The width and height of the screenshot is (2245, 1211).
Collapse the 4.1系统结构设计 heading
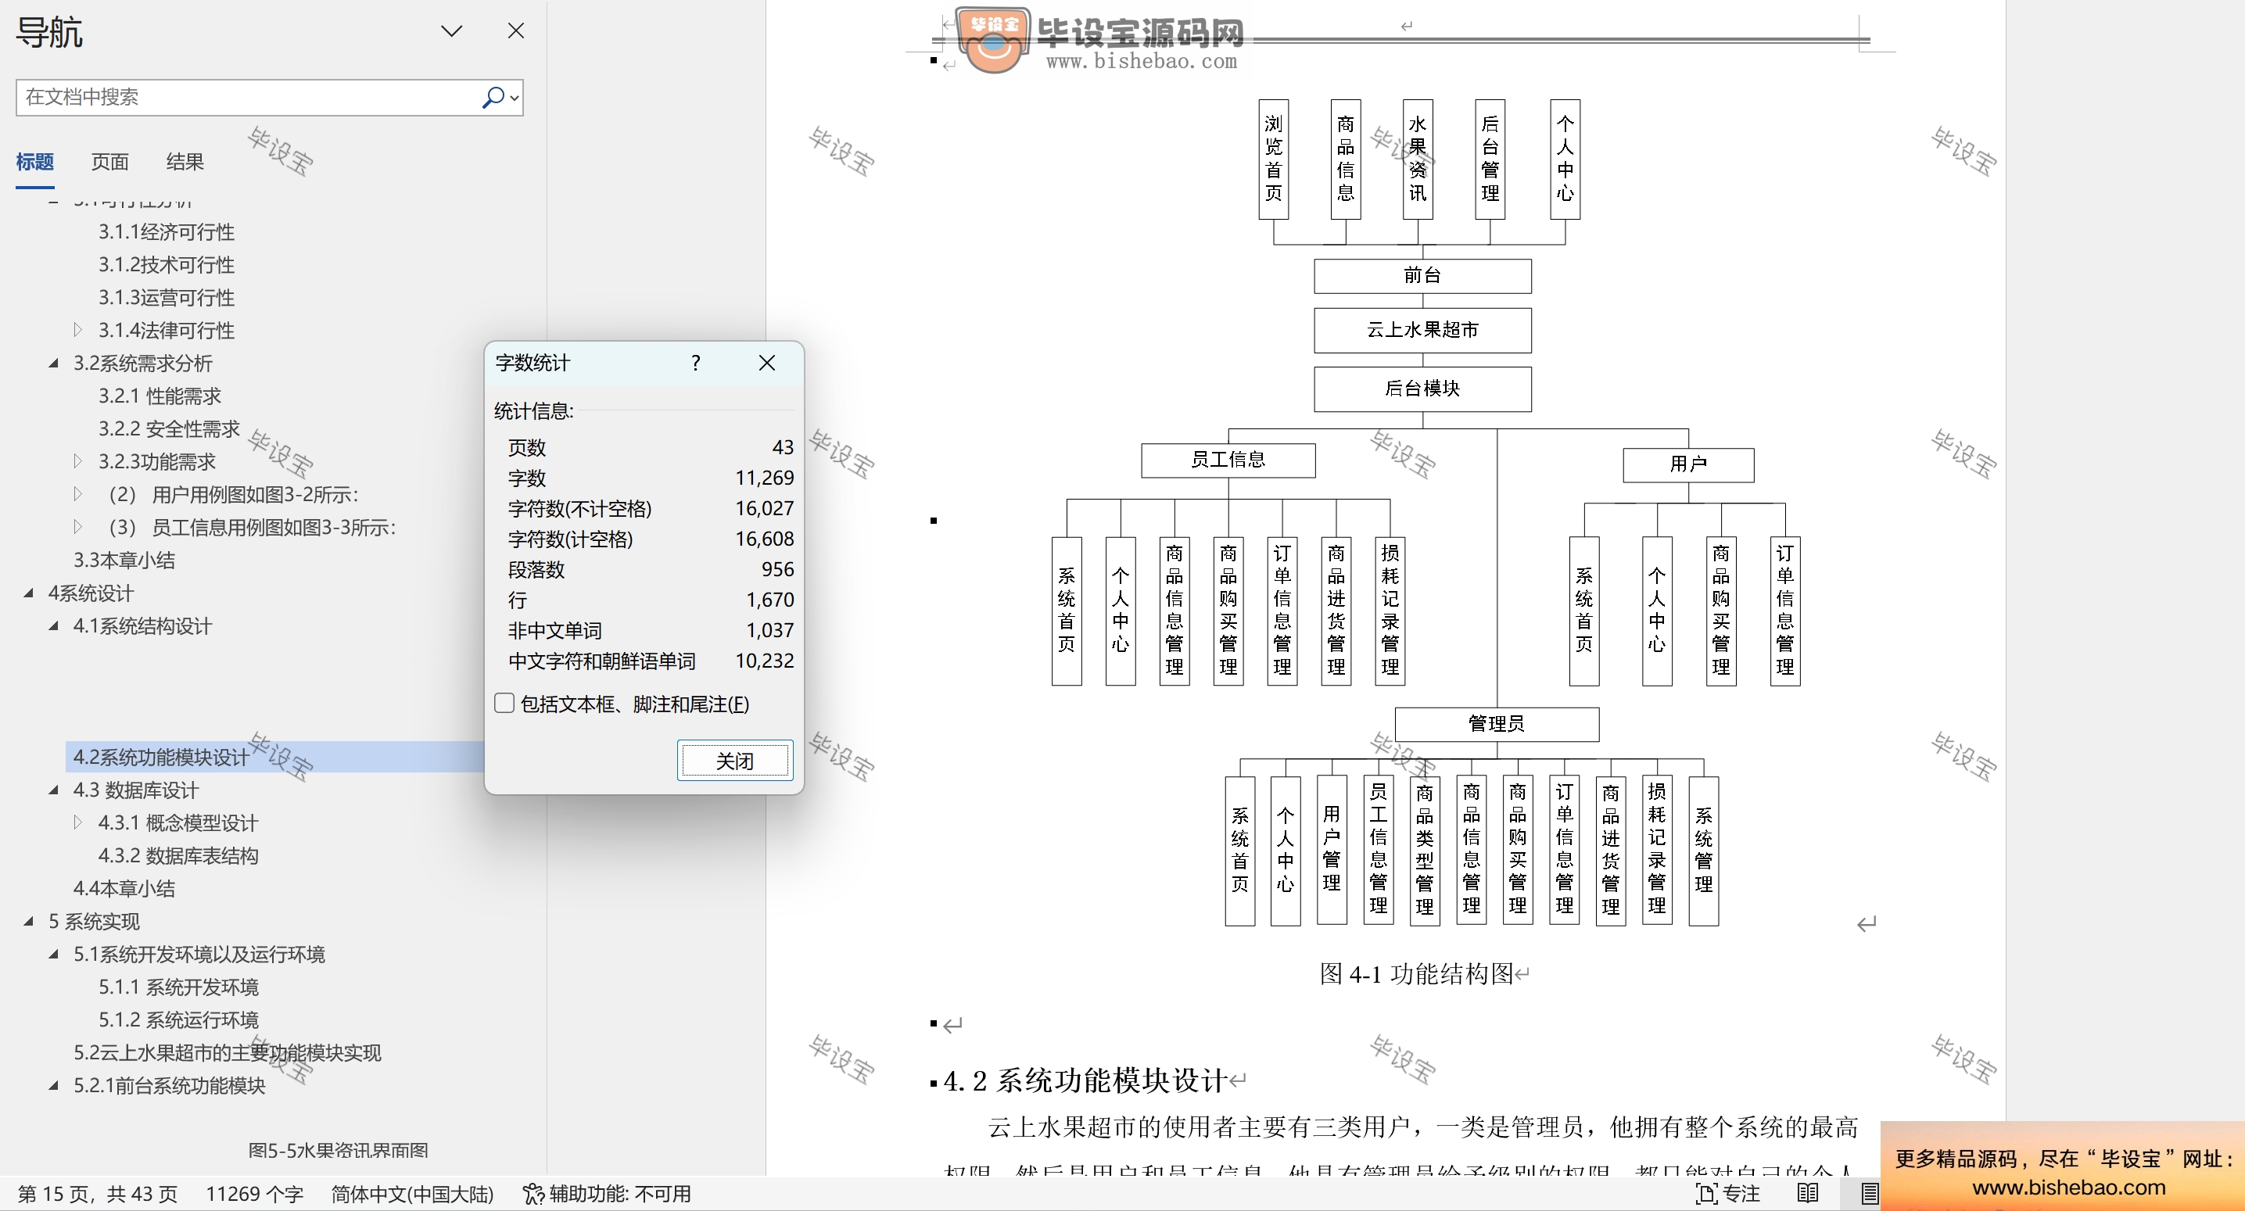(53, 625)
